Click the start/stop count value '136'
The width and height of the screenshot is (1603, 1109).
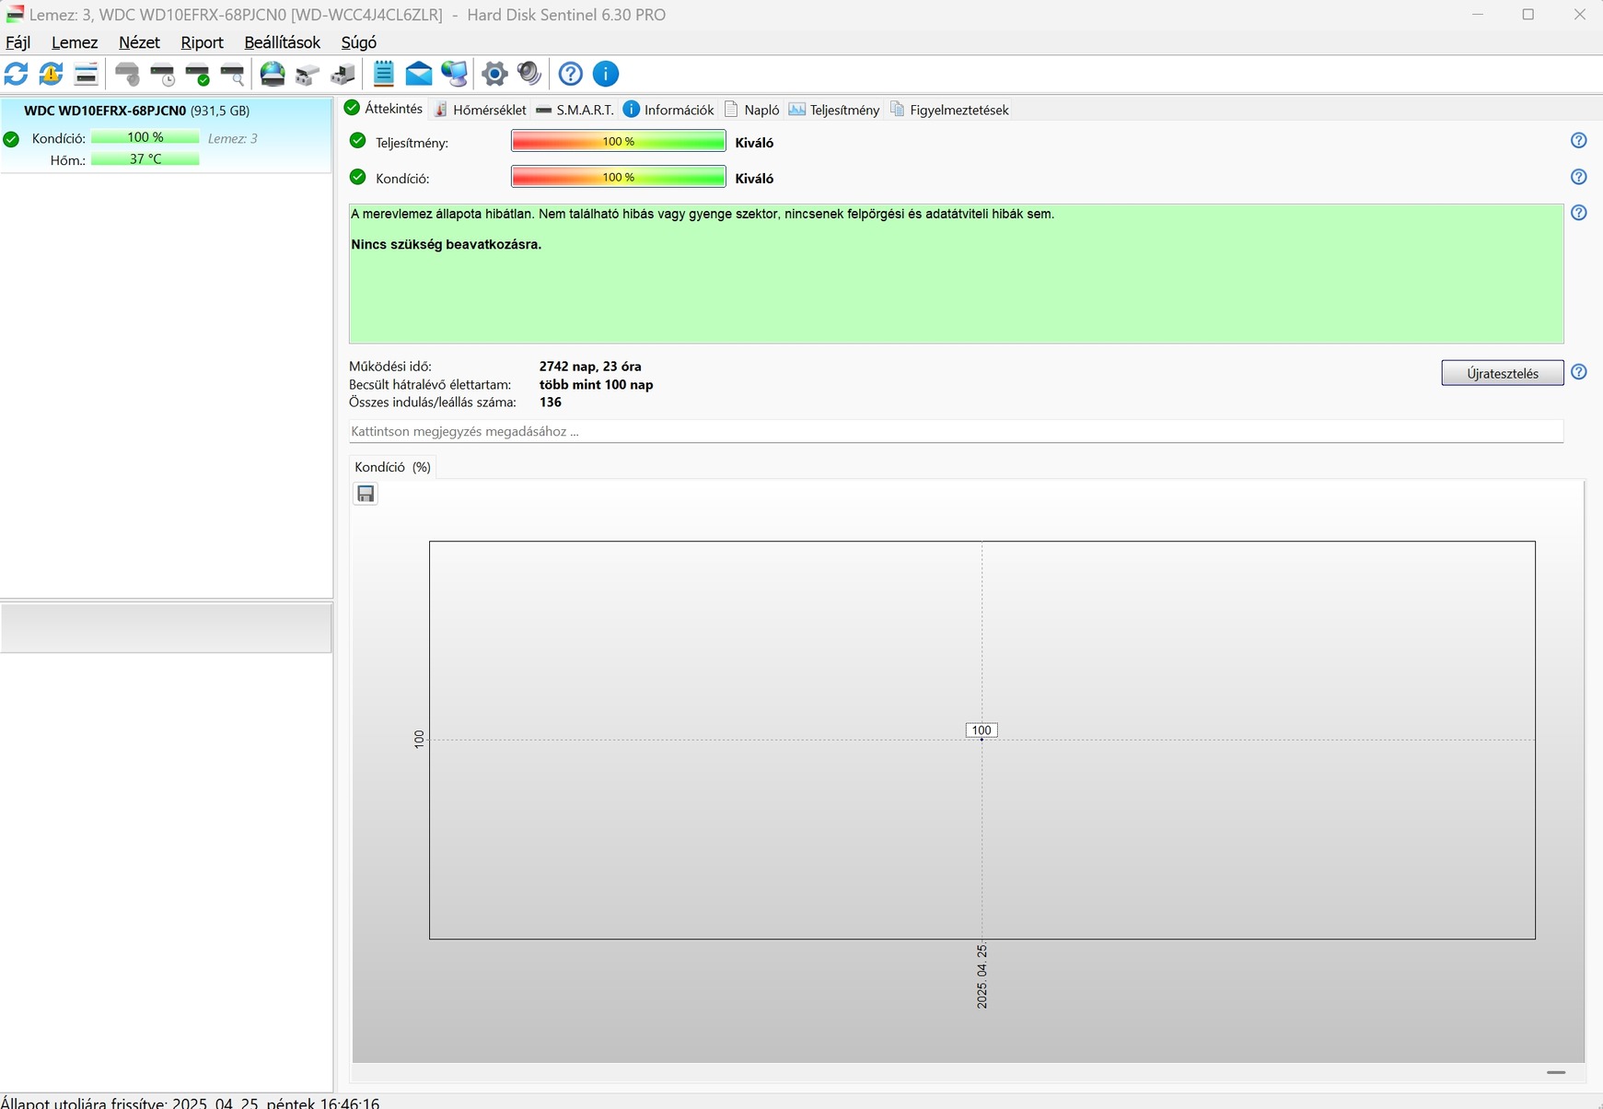click(551, 403)
